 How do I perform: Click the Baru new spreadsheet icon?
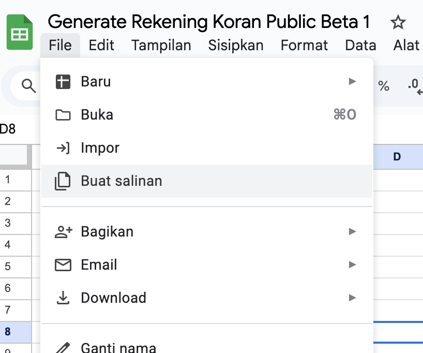63,82
